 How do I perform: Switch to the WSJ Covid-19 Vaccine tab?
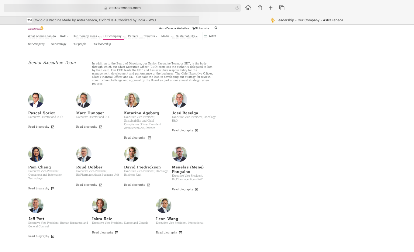pos(99,20)
